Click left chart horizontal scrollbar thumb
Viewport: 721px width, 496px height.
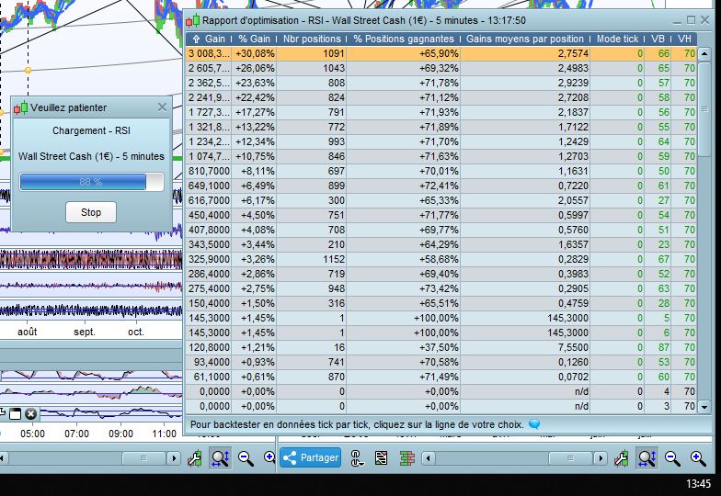(x=143, y=457)
